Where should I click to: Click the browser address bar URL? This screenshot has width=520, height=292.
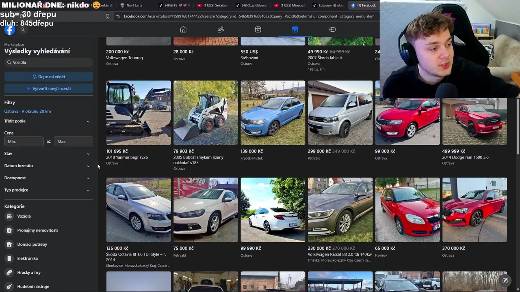click(249, 16)
